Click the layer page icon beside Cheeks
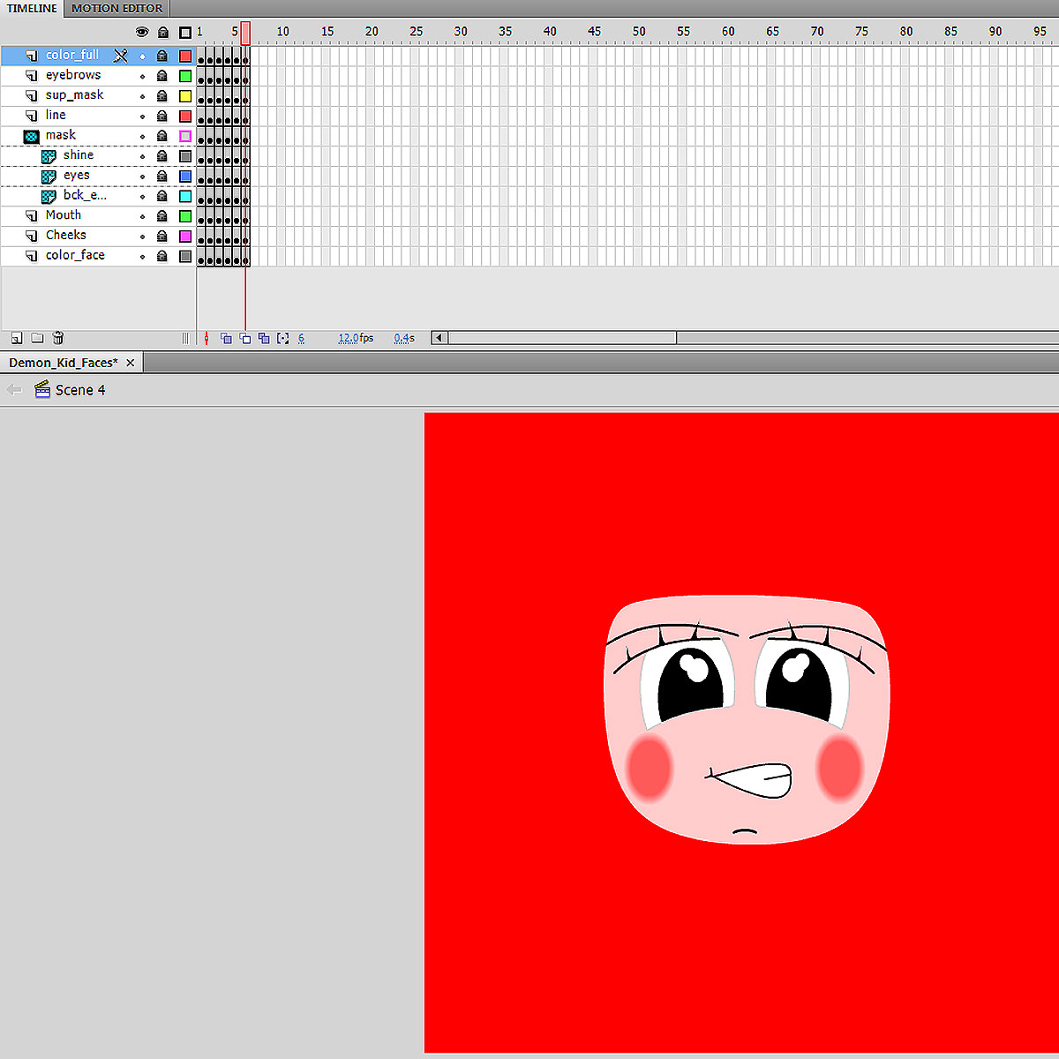 (x=32, y=236)
